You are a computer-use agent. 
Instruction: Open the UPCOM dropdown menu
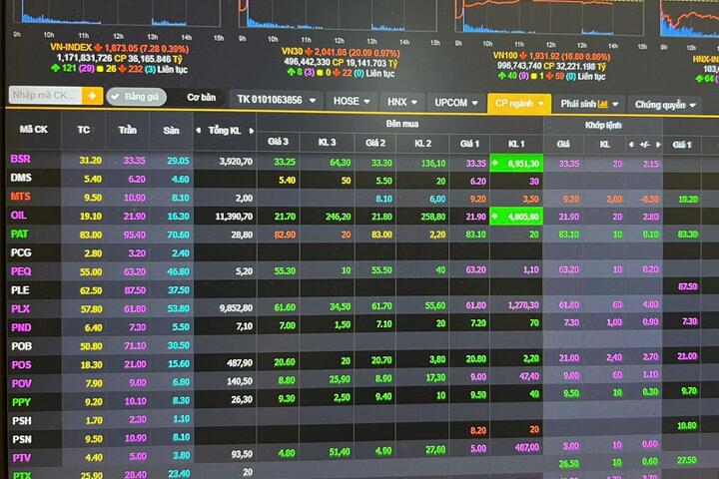tap(456, 103)
